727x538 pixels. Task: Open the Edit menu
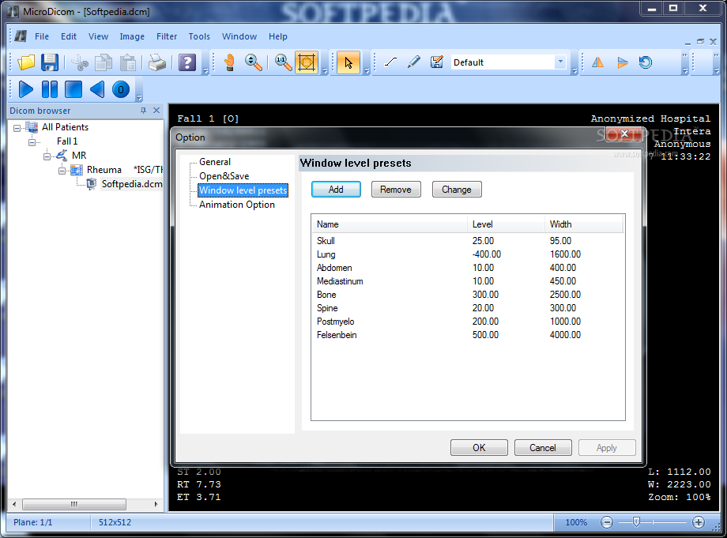pos(69,36)
